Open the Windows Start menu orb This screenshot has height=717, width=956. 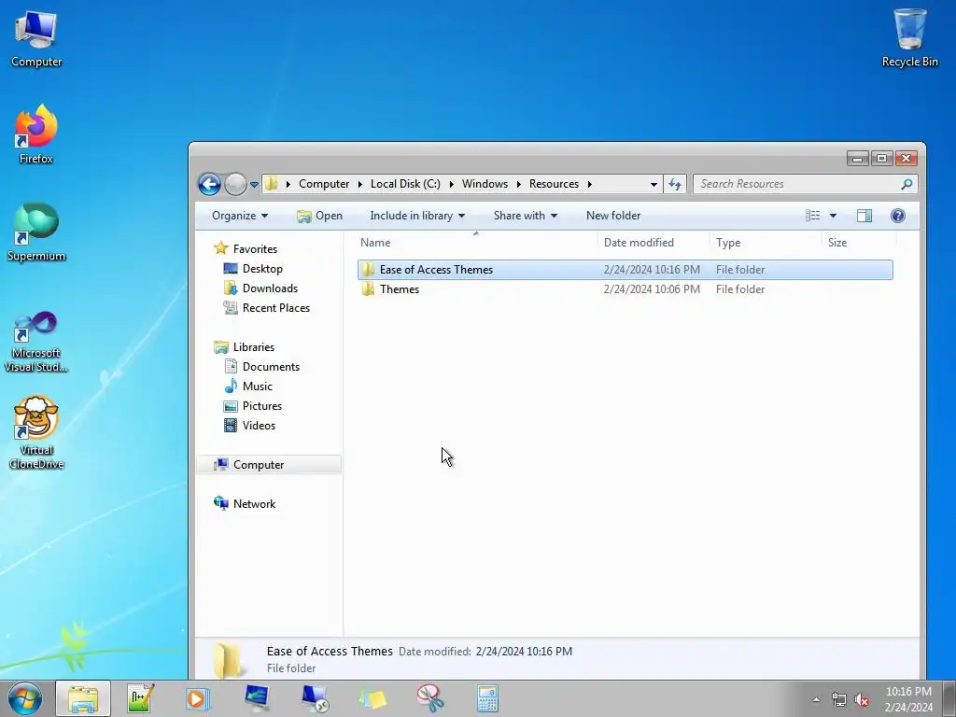pyautogui.click(x=25, y=698)
